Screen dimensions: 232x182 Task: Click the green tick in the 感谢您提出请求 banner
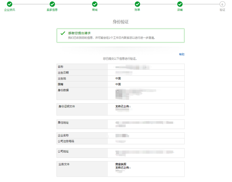63,33
